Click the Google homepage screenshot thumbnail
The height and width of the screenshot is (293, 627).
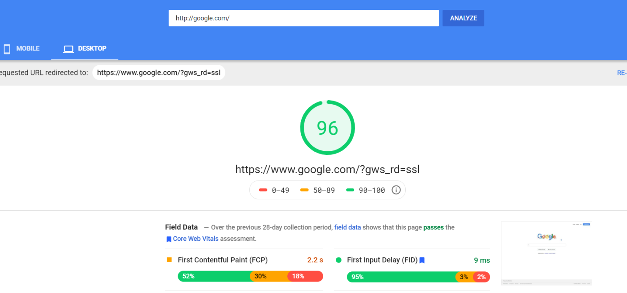(546, 253)
